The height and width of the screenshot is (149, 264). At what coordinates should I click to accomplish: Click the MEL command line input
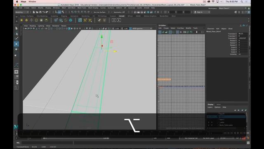coord(48,143)
